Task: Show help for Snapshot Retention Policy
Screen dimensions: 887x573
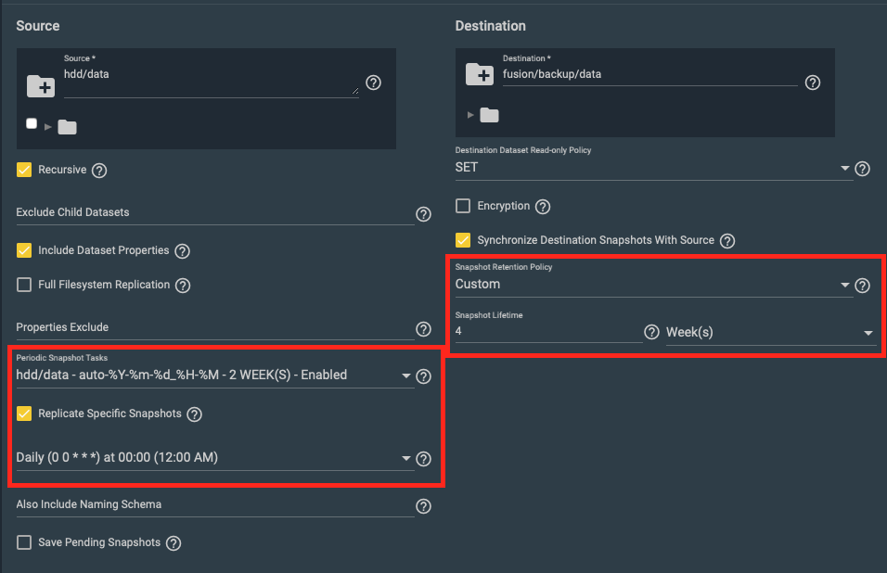Action: pos(862,286)
